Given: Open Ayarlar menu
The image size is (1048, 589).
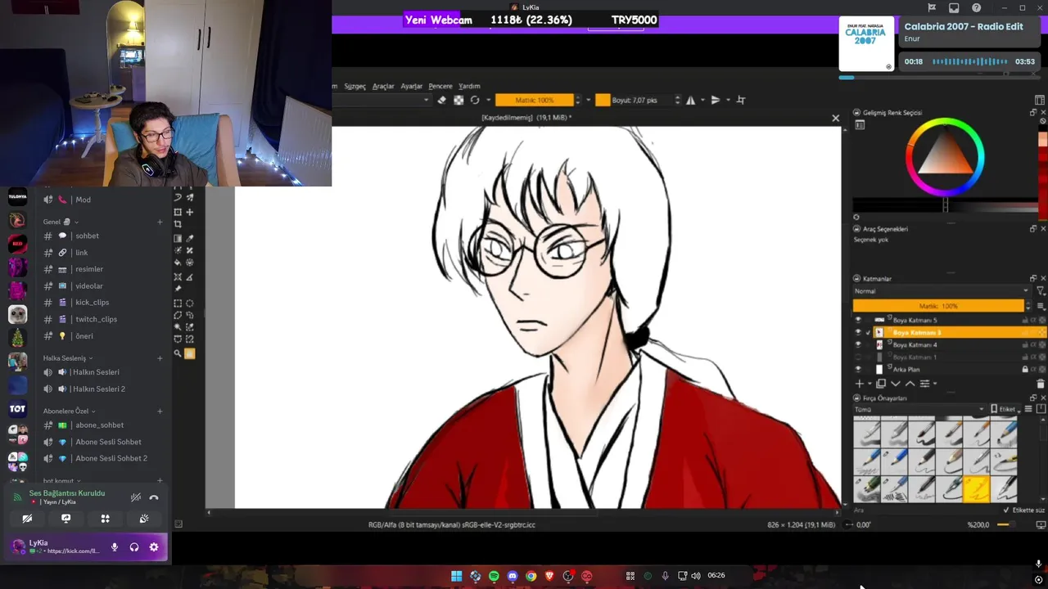Looking at the screenshot, I should pos(411,86).
